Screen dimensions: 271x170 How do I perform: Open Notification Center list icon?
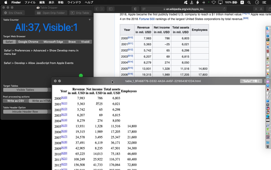click(264, 2)
